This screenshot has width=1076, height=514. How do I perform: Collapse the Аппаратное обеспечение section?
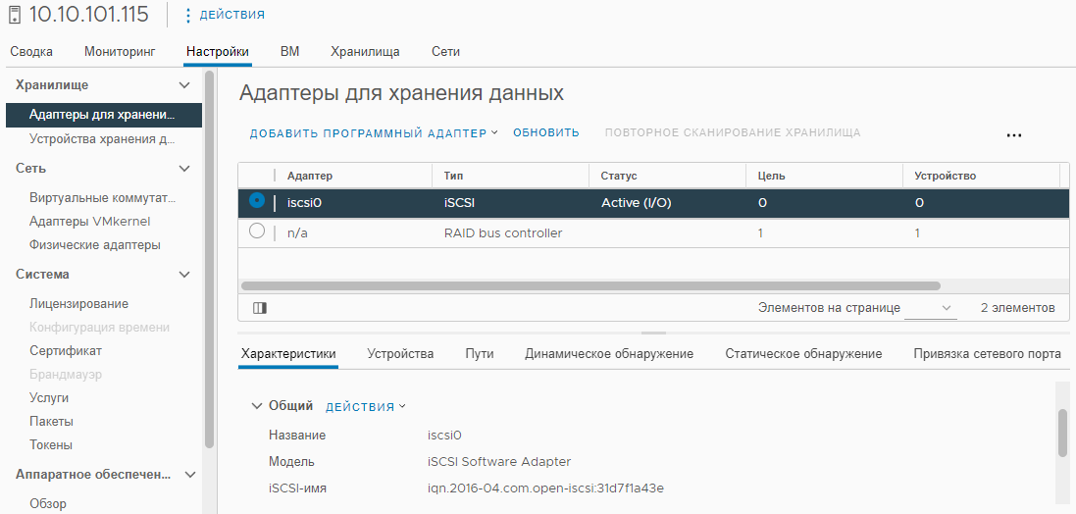click(x=190, y=475)
